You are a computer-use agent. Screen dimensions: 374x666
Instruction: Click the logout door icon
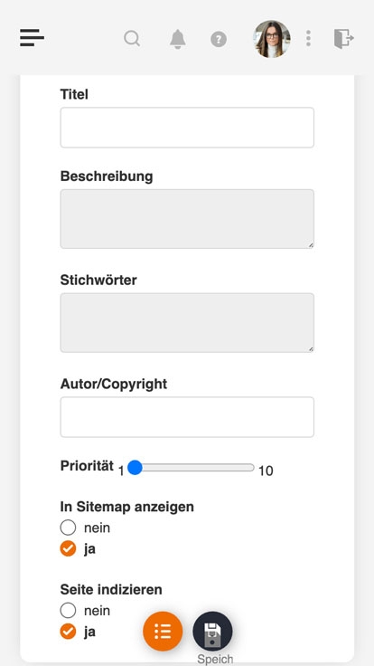coord(344,39)
